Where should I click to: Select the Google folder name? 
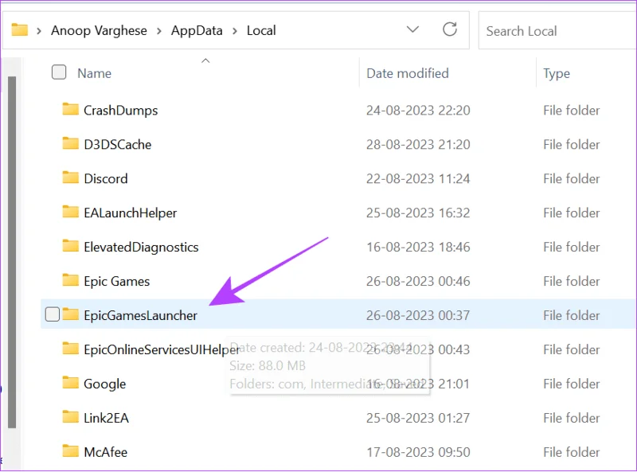(x=105, y=384)
